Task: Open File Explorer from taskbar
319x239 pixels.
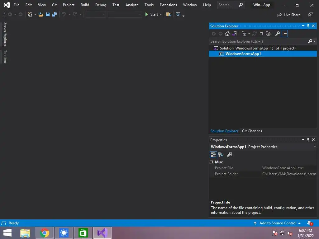Action: click(25, 233)
